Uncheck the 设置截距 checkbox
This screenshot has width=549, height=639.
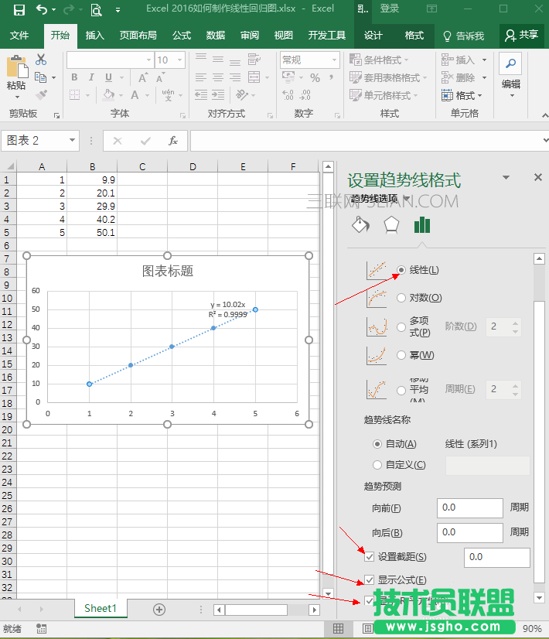click(x=370, y=557)
